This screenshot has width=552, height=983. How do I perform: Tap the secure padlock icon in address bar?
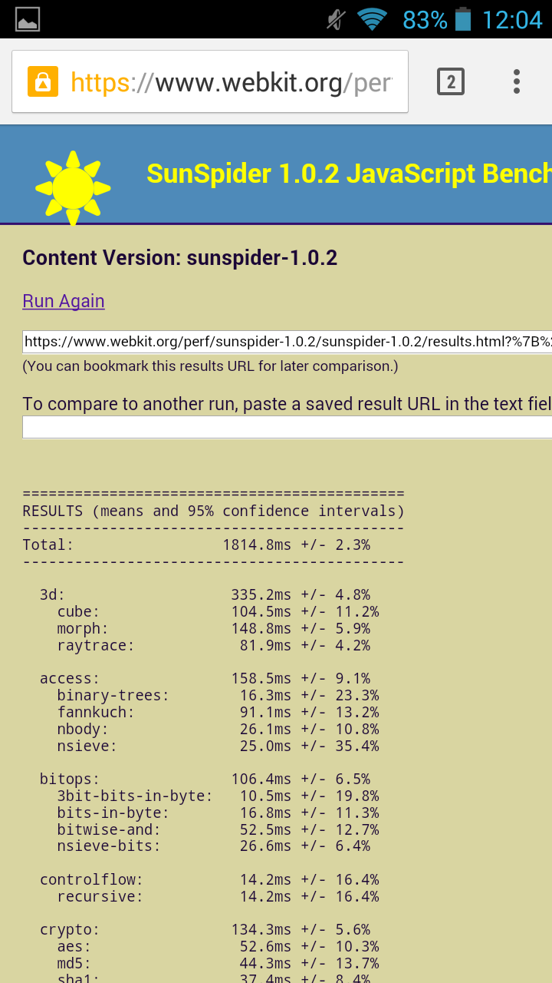tap(43, 81)
